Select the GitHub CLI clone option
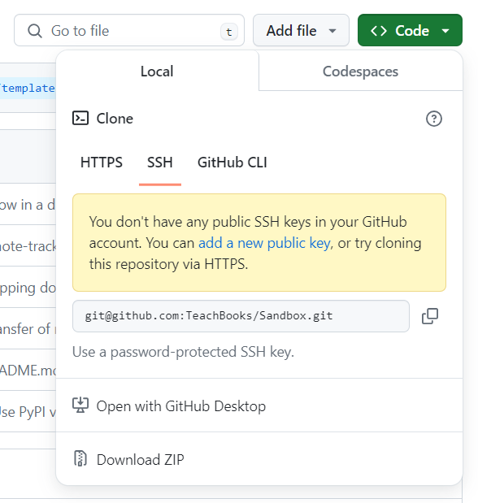Screen dimensions: 478x503 (x=232, y=163)
